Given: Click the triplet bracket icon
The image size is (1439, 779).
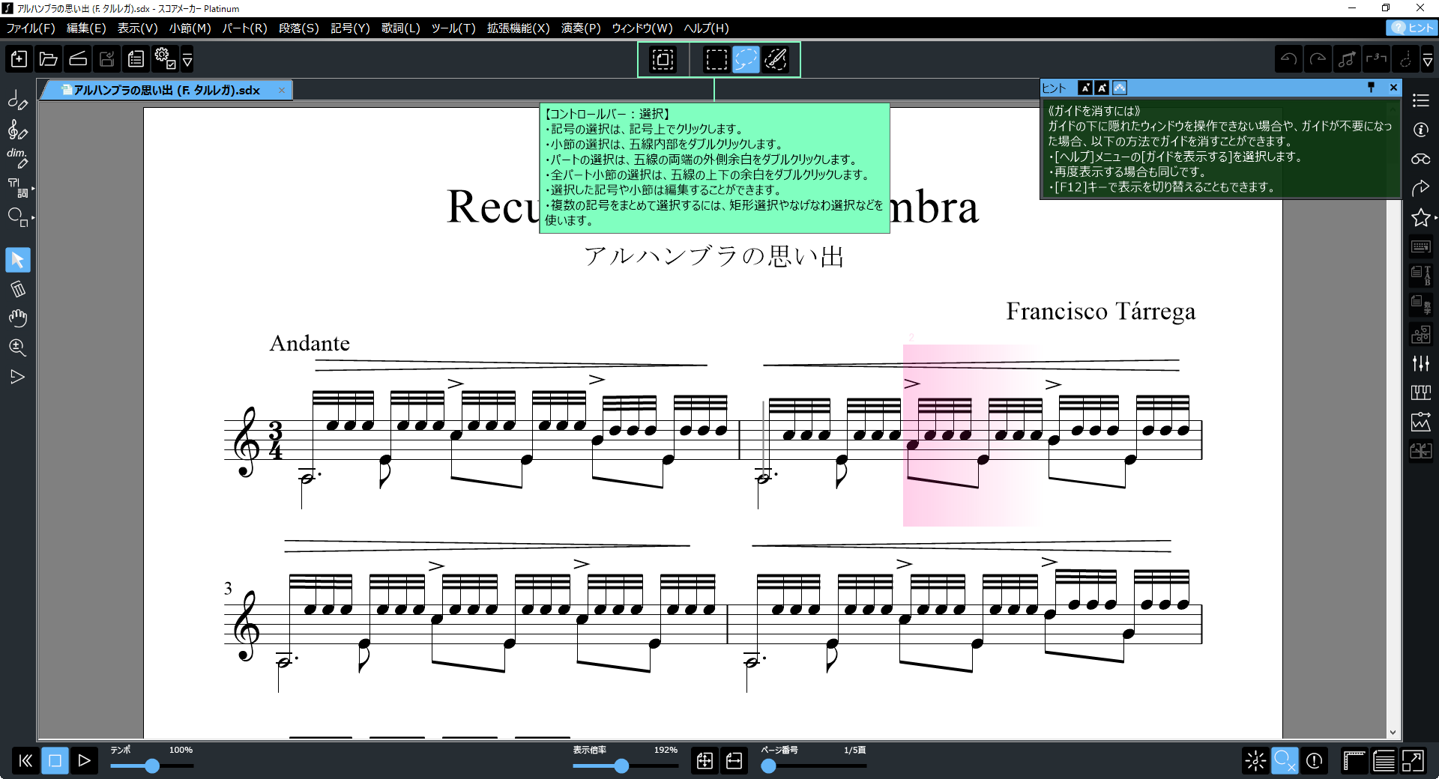Looking at the screenshot, I should click(1376, 59).
